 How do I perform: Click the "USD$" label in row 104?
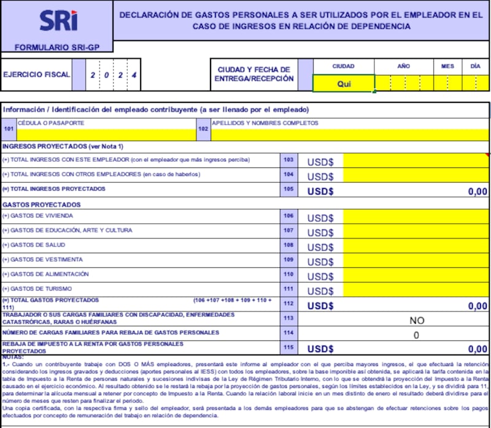click(320, 177)
